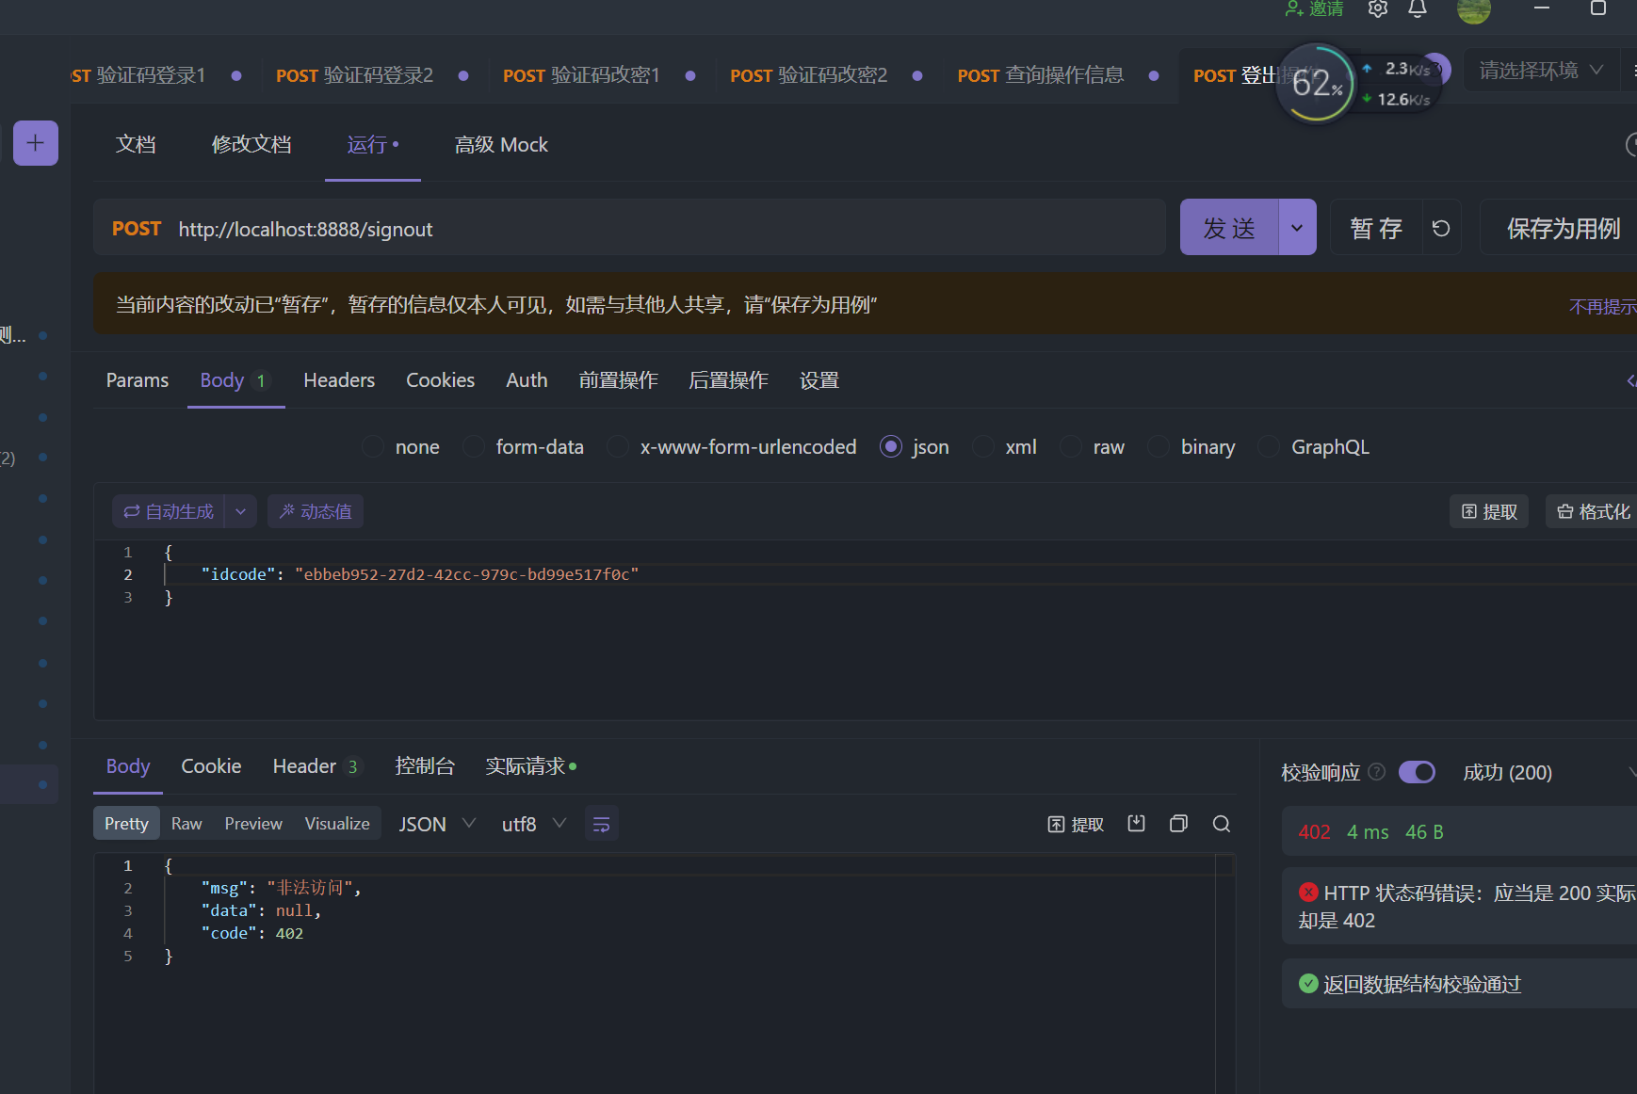1637x1094 pixels.
Task: Toggle the 校验响应 validation switch
Action: pyautogui.click(x=1417, y=772)
